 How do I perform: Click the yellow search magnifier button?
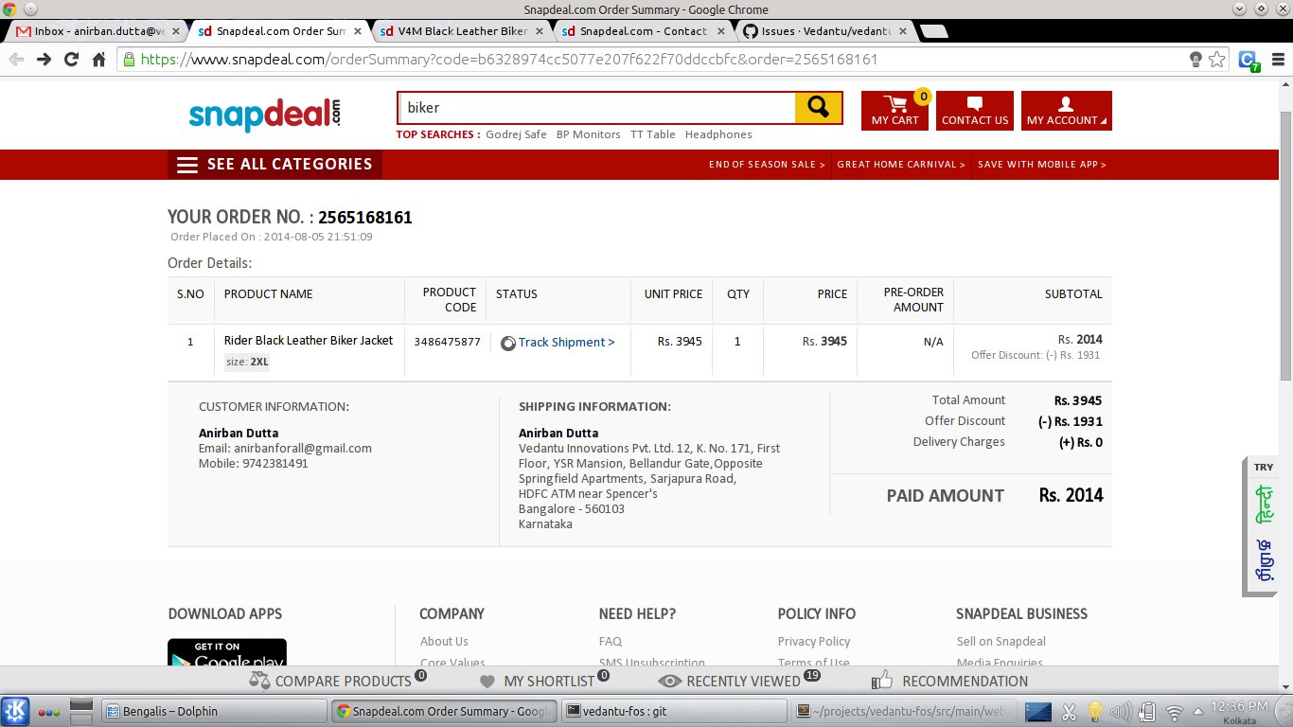pos(818,108)
